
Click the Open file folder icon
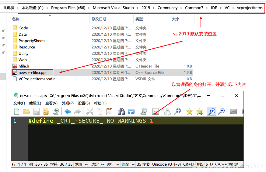tap(26, 111)
